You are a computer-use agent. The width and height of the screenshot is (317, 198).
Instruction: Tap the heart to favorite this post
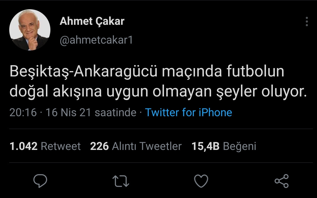point(202,180)
